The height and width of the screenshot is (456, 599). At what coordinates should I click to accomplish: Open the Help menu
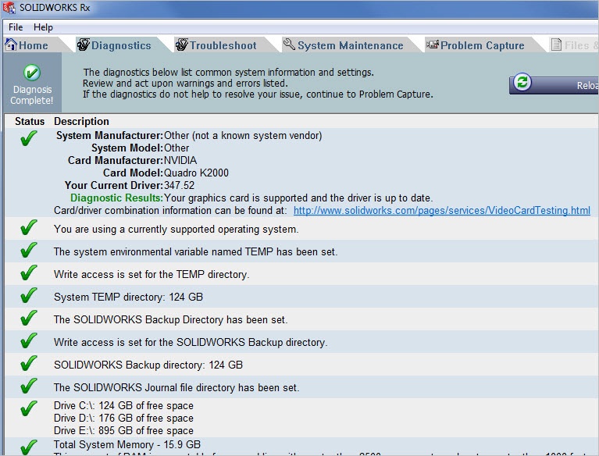(43, 27)
